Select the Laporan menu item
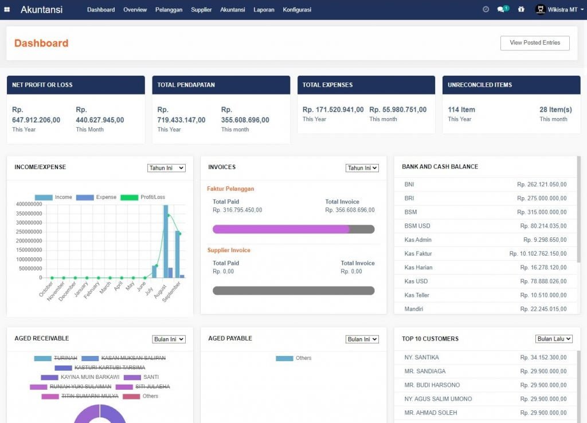 coord(264,10)
